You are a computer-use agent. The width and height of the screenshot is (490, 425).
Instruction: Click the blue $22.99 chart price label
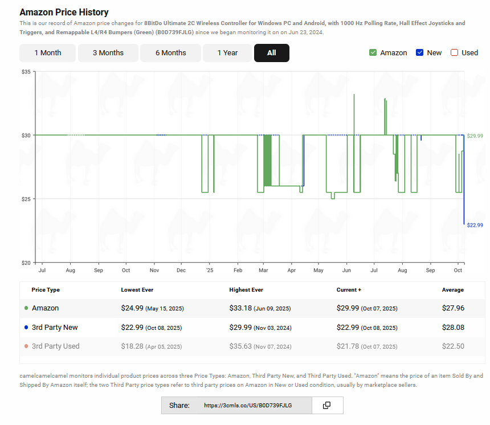[475, 225]
